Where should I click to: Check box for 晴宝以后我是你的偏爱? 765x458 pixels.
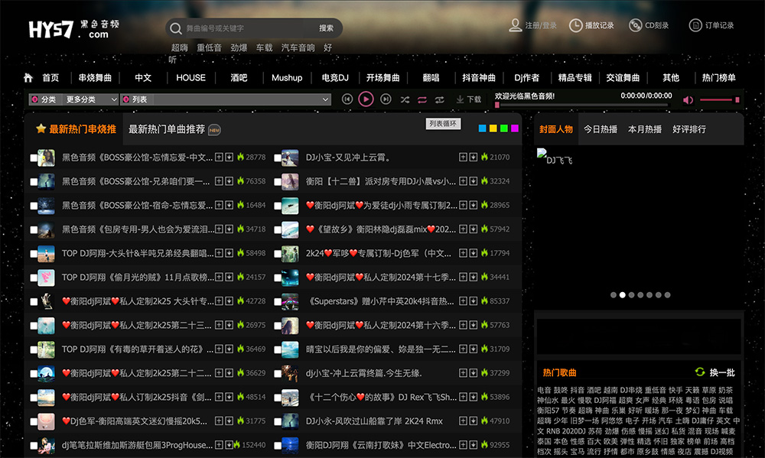pos(278,349)
